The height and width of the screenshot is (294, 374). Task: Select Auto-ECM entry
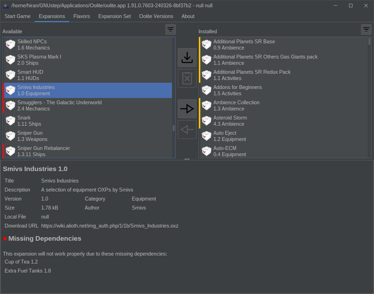point(283,151)
